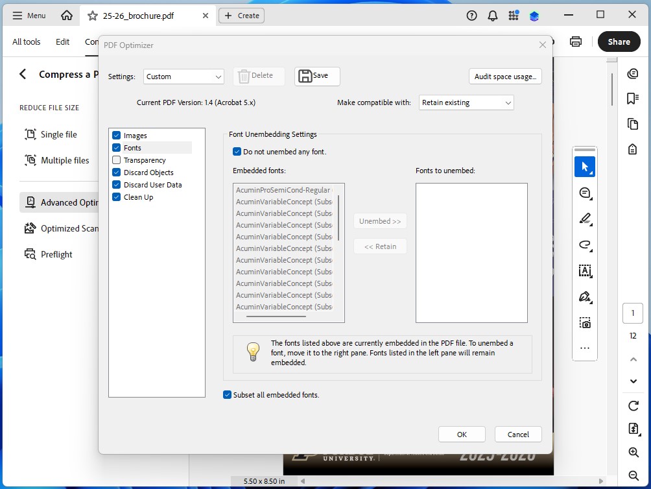Star the 25-26_brochure.pdf document
The height and width of the screenshot is (489, 651).
click(x=92, y=16)
